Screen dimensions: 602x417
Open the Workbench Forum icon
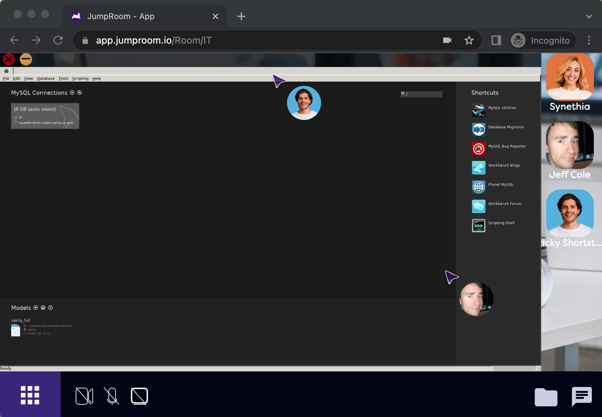click(479, 206)
